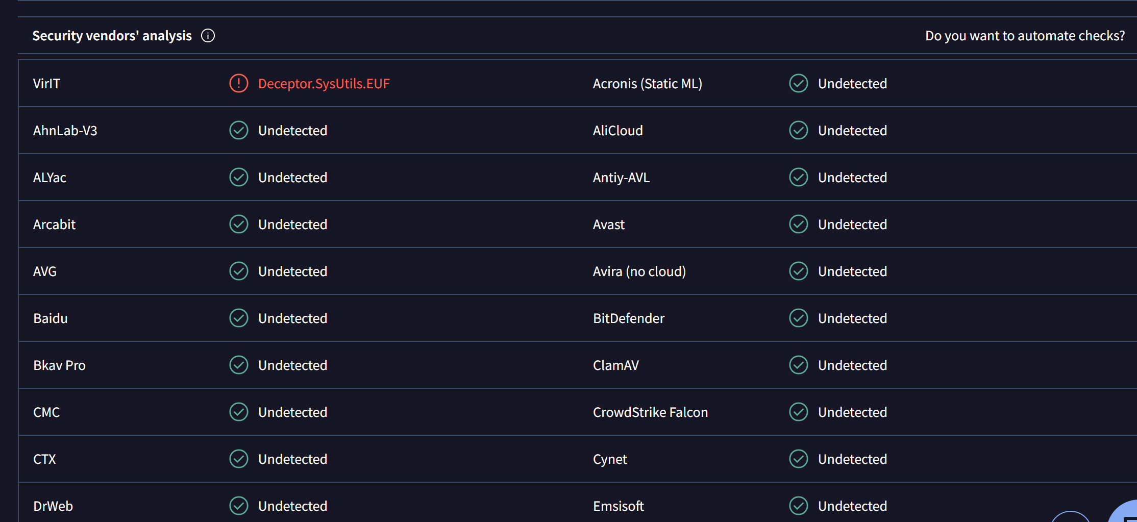This screenshot has height=522, width=1137.
Task: Click the Undetected result text for AhnLab-V3
Action: [292, 131]
